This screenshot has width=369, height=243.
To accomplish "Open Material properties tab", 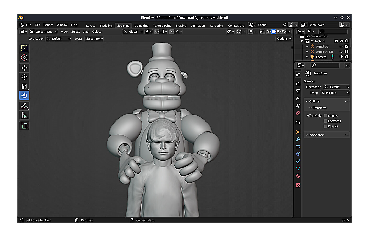I will [x=298, y=176].
